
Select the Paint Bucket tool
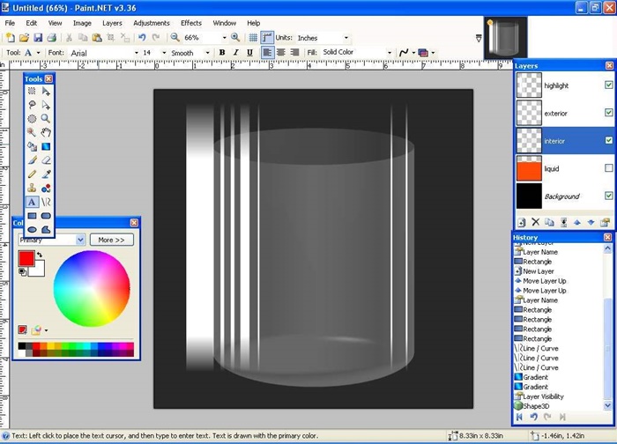(32, 146)
